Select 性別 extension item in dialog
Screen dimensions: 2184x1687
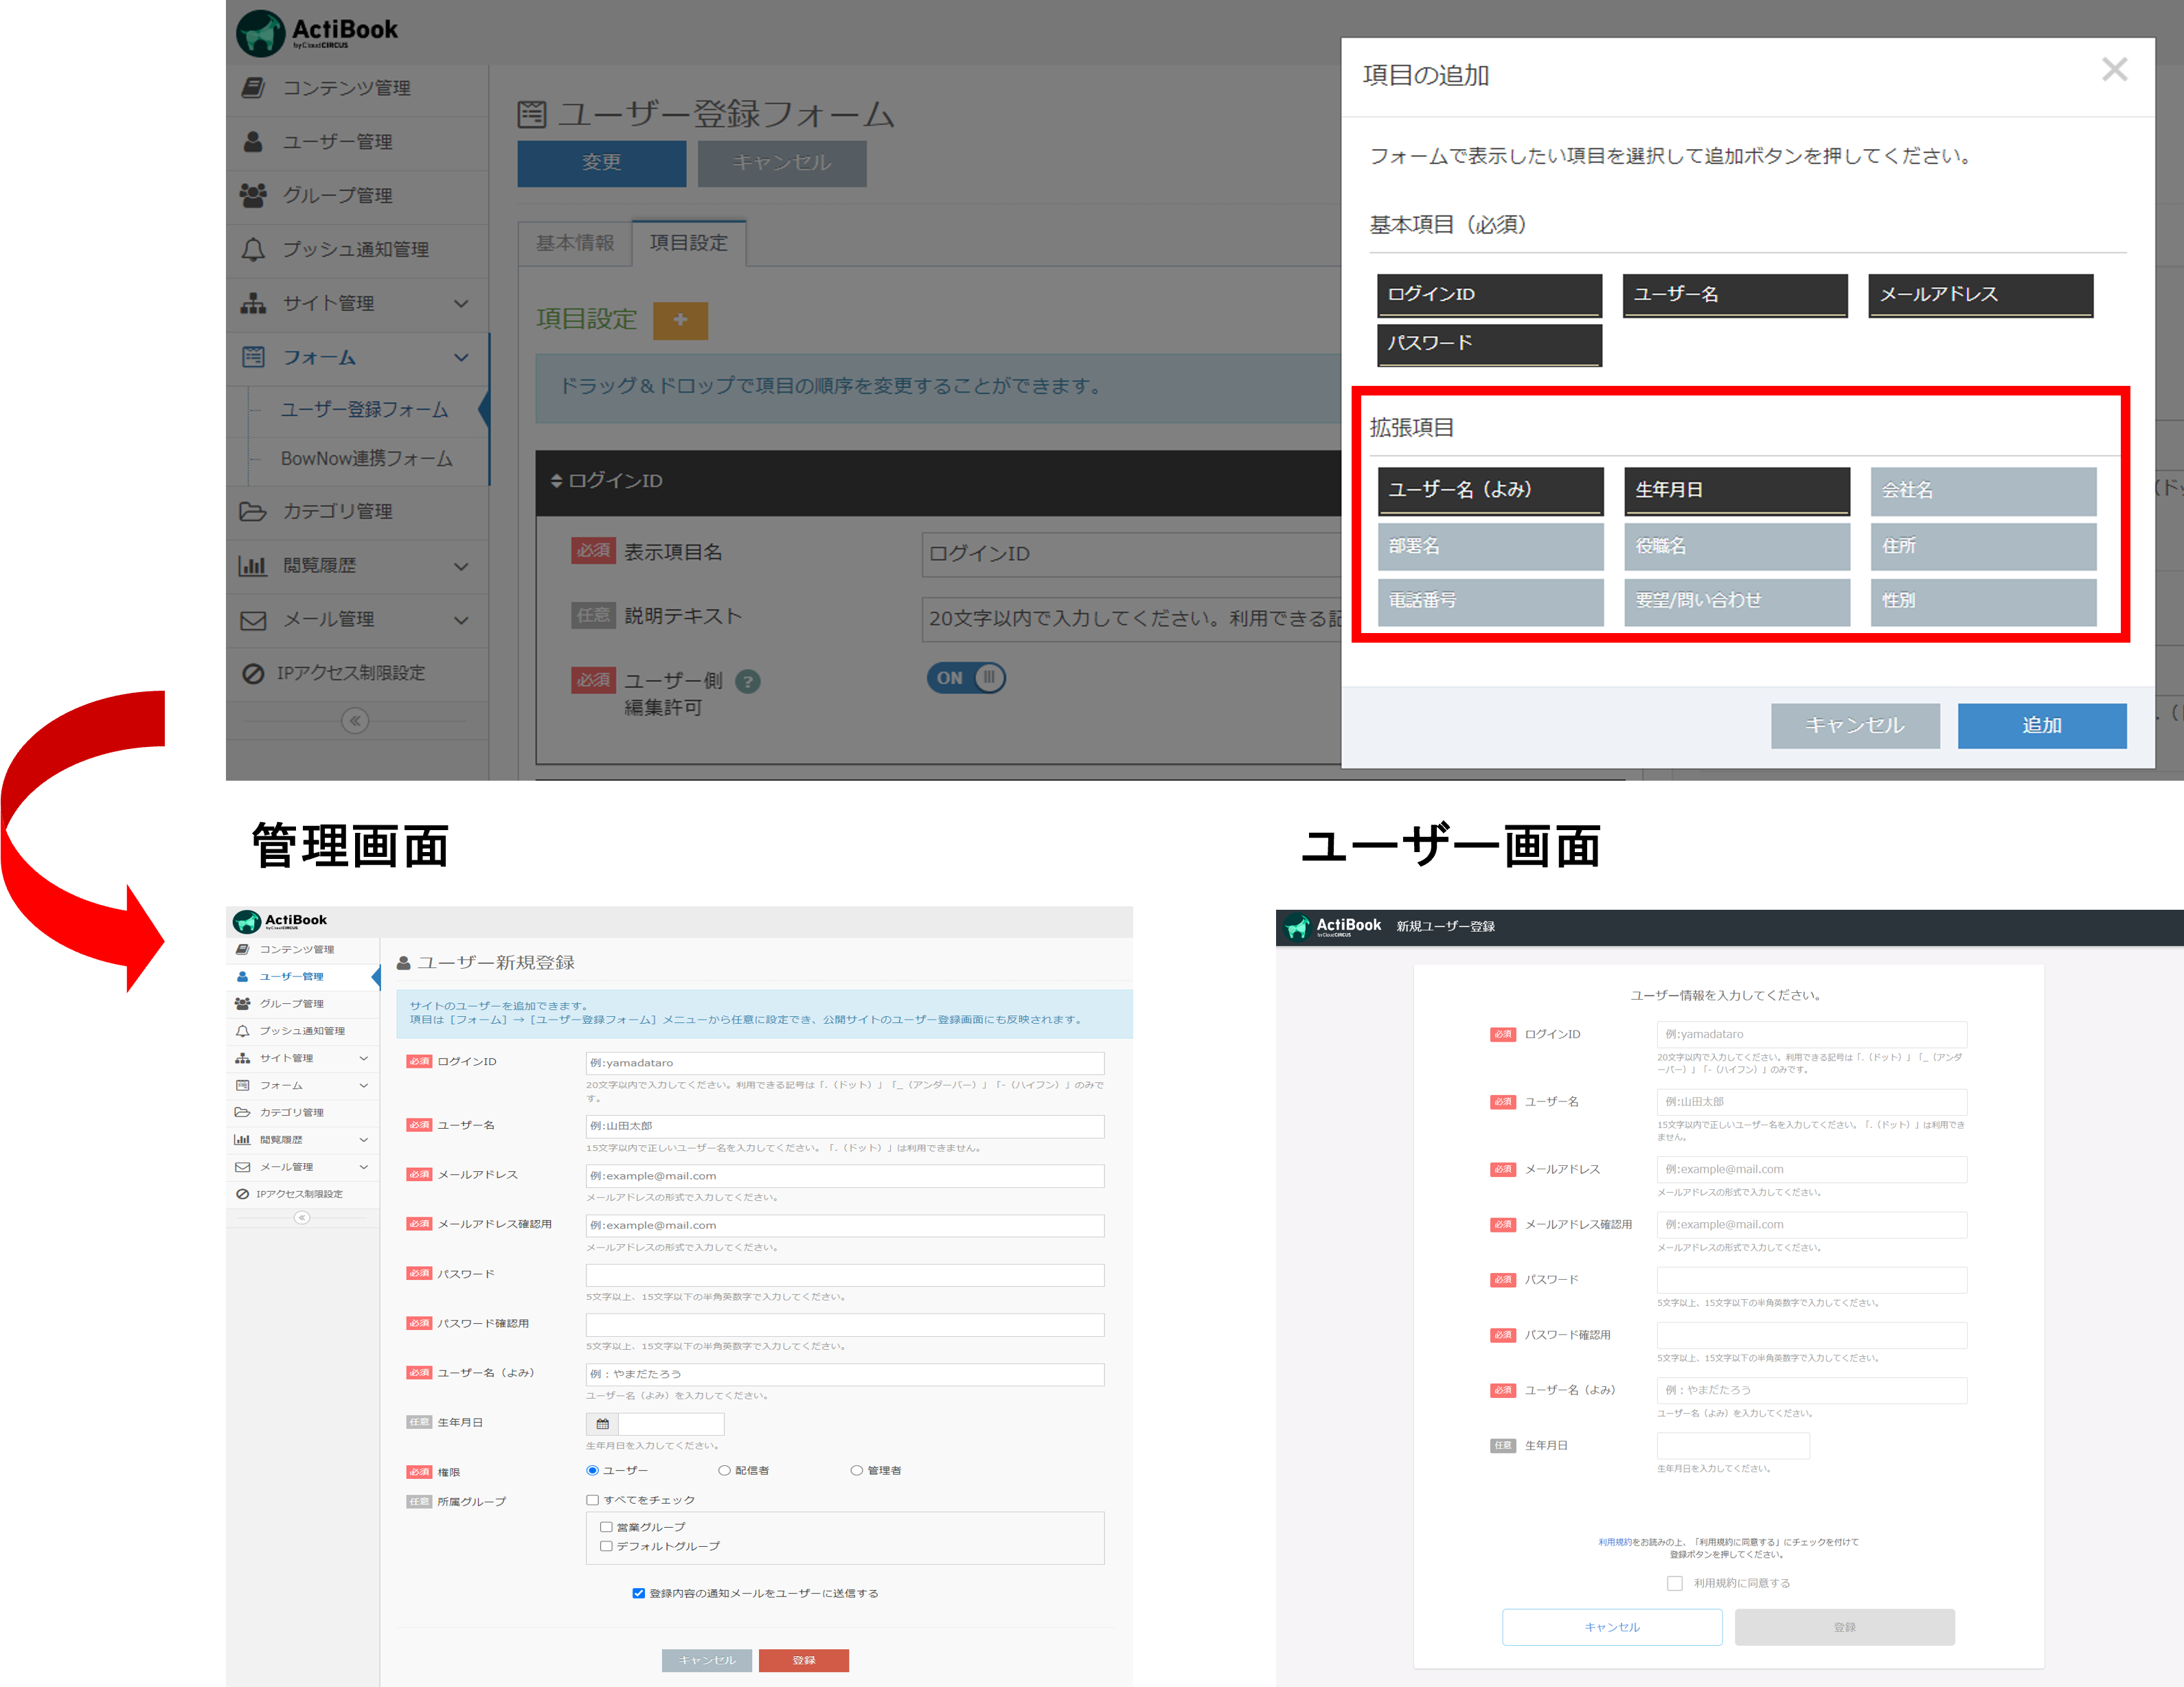point(1983,602)
